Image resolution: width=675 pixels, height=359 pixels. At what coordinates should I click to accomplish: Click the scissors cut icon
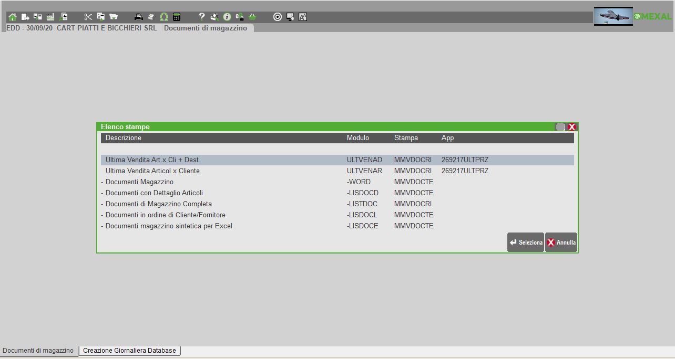(88, 17)
